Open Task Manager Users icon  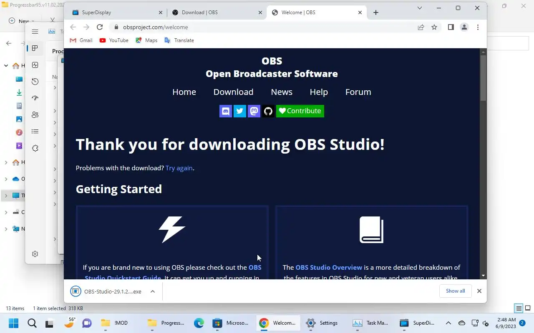(x=35, y=115)
